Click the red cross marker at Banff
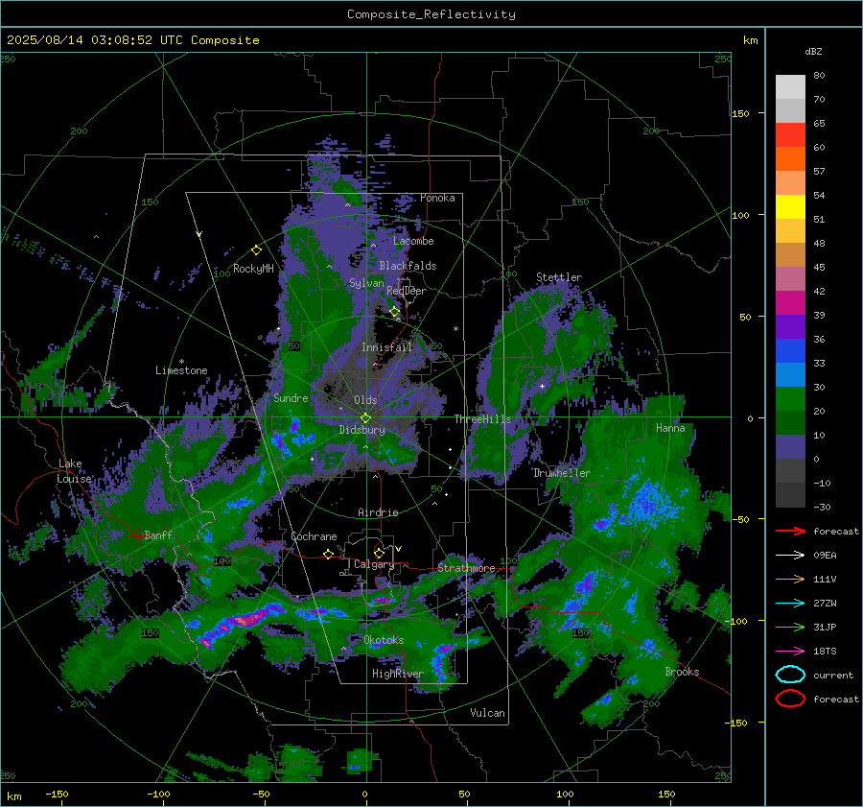 tap(137, 535)
